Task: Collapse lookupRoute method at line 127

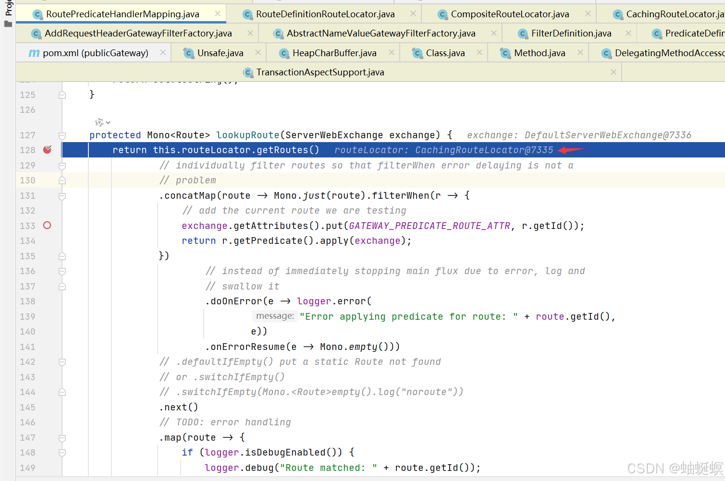Action: click(62, 135)
